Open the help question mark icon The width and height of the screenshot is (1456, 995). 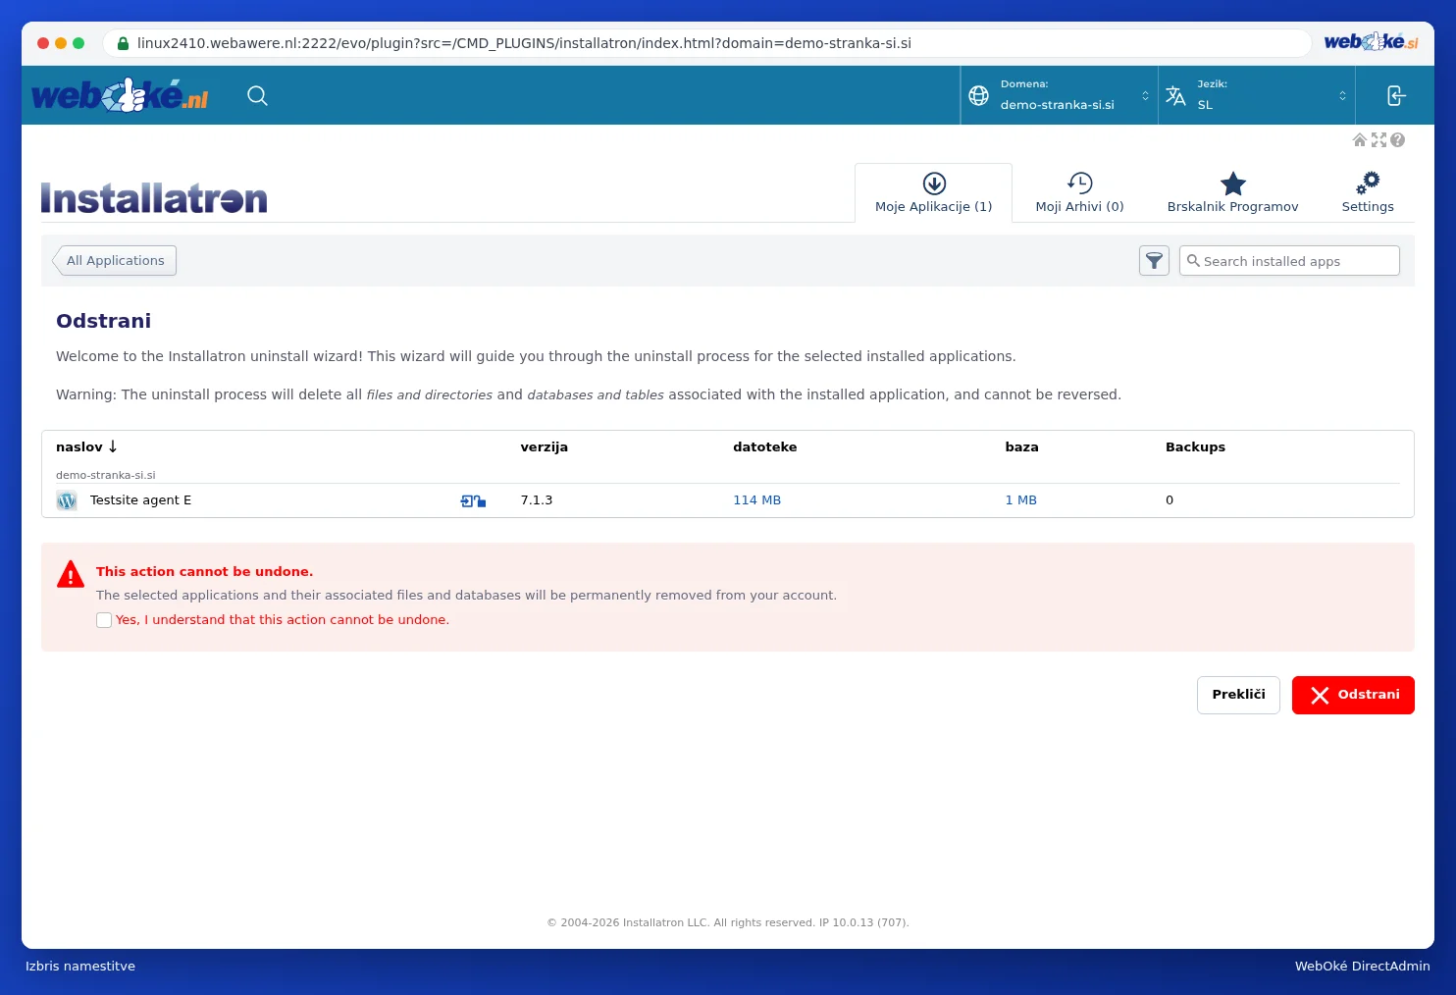(x=1397, y=140)
